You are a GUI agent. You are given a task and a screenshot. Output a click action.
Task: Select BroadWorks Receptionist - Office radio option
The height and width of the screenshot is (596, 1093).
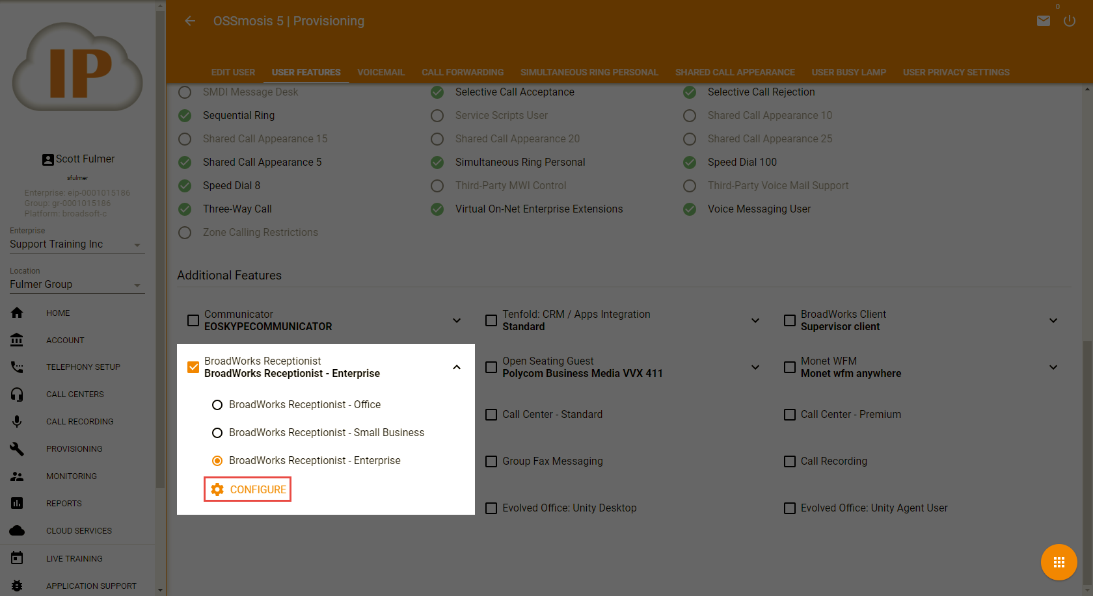(217, 405)
